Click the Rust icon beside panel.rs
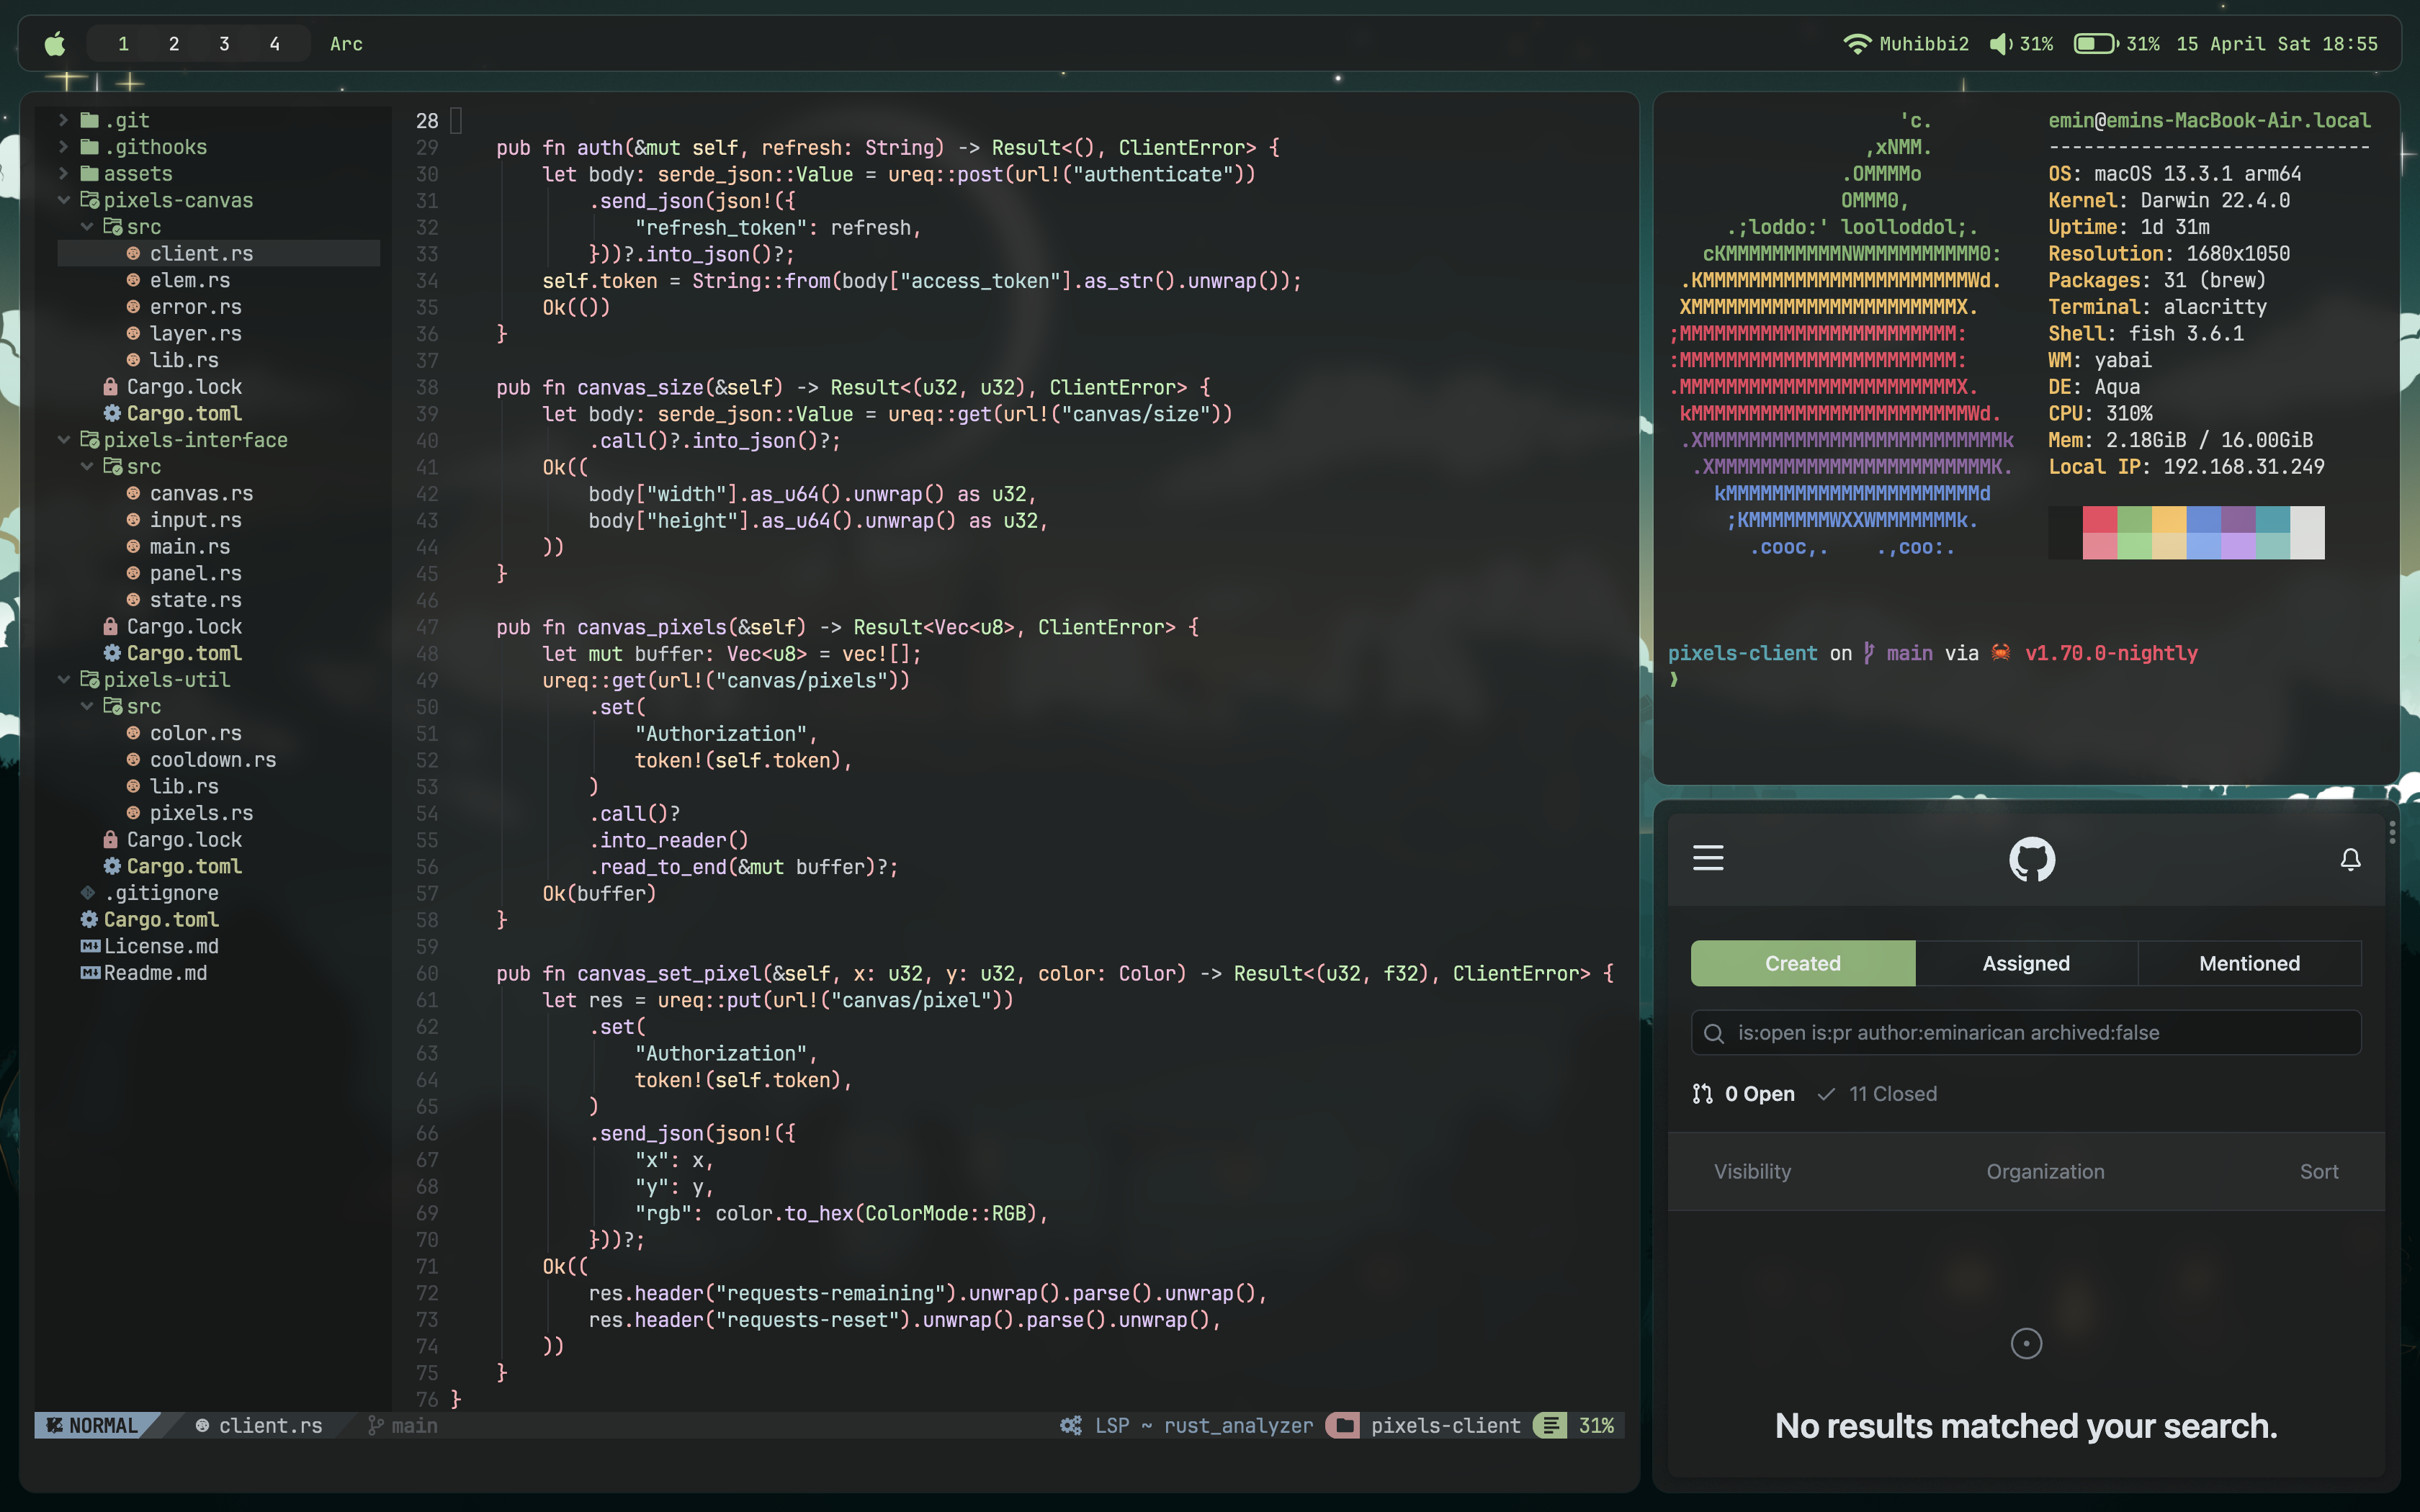The image size is (2420, 1512). point(133,573)
